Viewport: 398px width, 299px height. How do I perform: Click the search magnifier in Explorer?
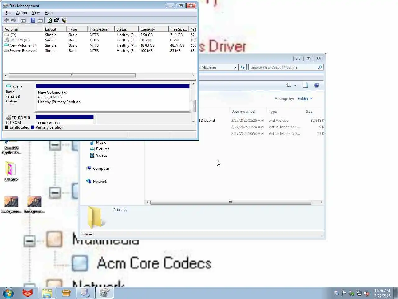click(x=319, y=67)
